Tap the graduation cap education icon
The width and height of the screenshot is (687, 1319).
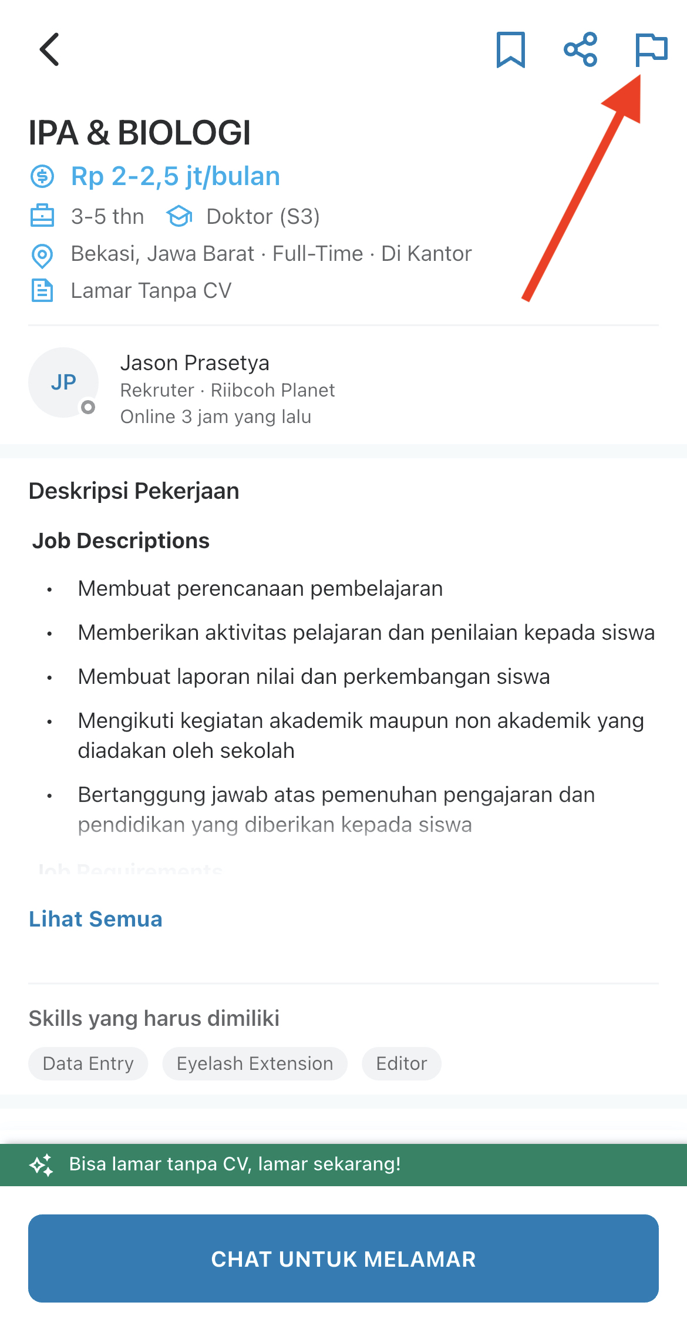pos(179,216)
